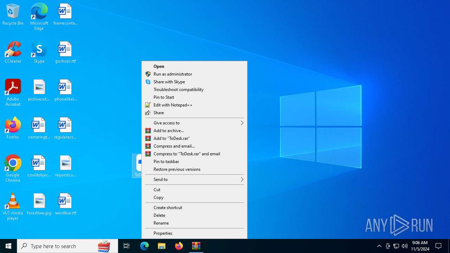Select the Adobe Acrobat desktop shortcut
The image size is (450, 253).
pos(13,93)
